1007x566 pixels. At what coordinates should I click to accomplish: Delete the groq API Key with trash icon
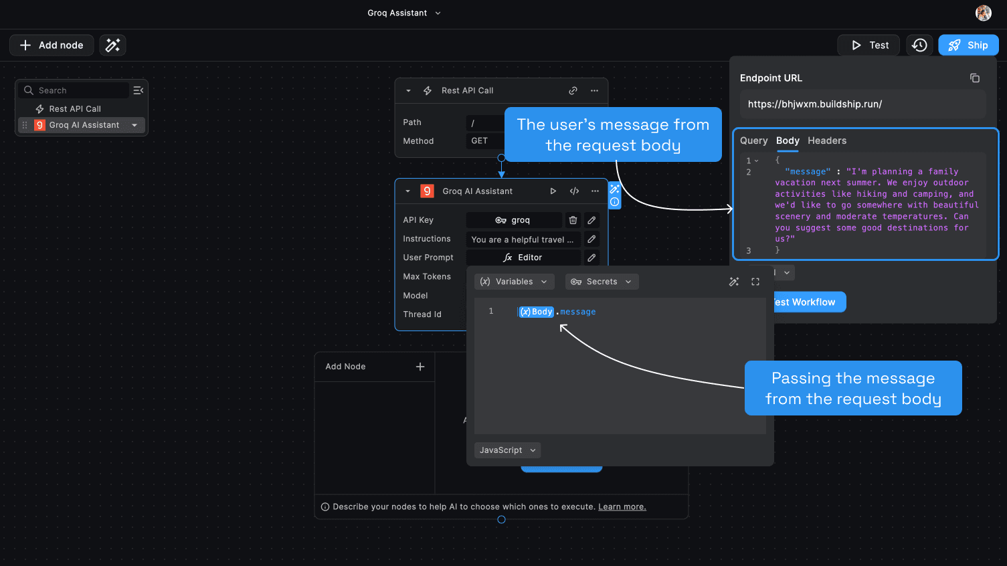pyautogui.click(x=573, y=220)
